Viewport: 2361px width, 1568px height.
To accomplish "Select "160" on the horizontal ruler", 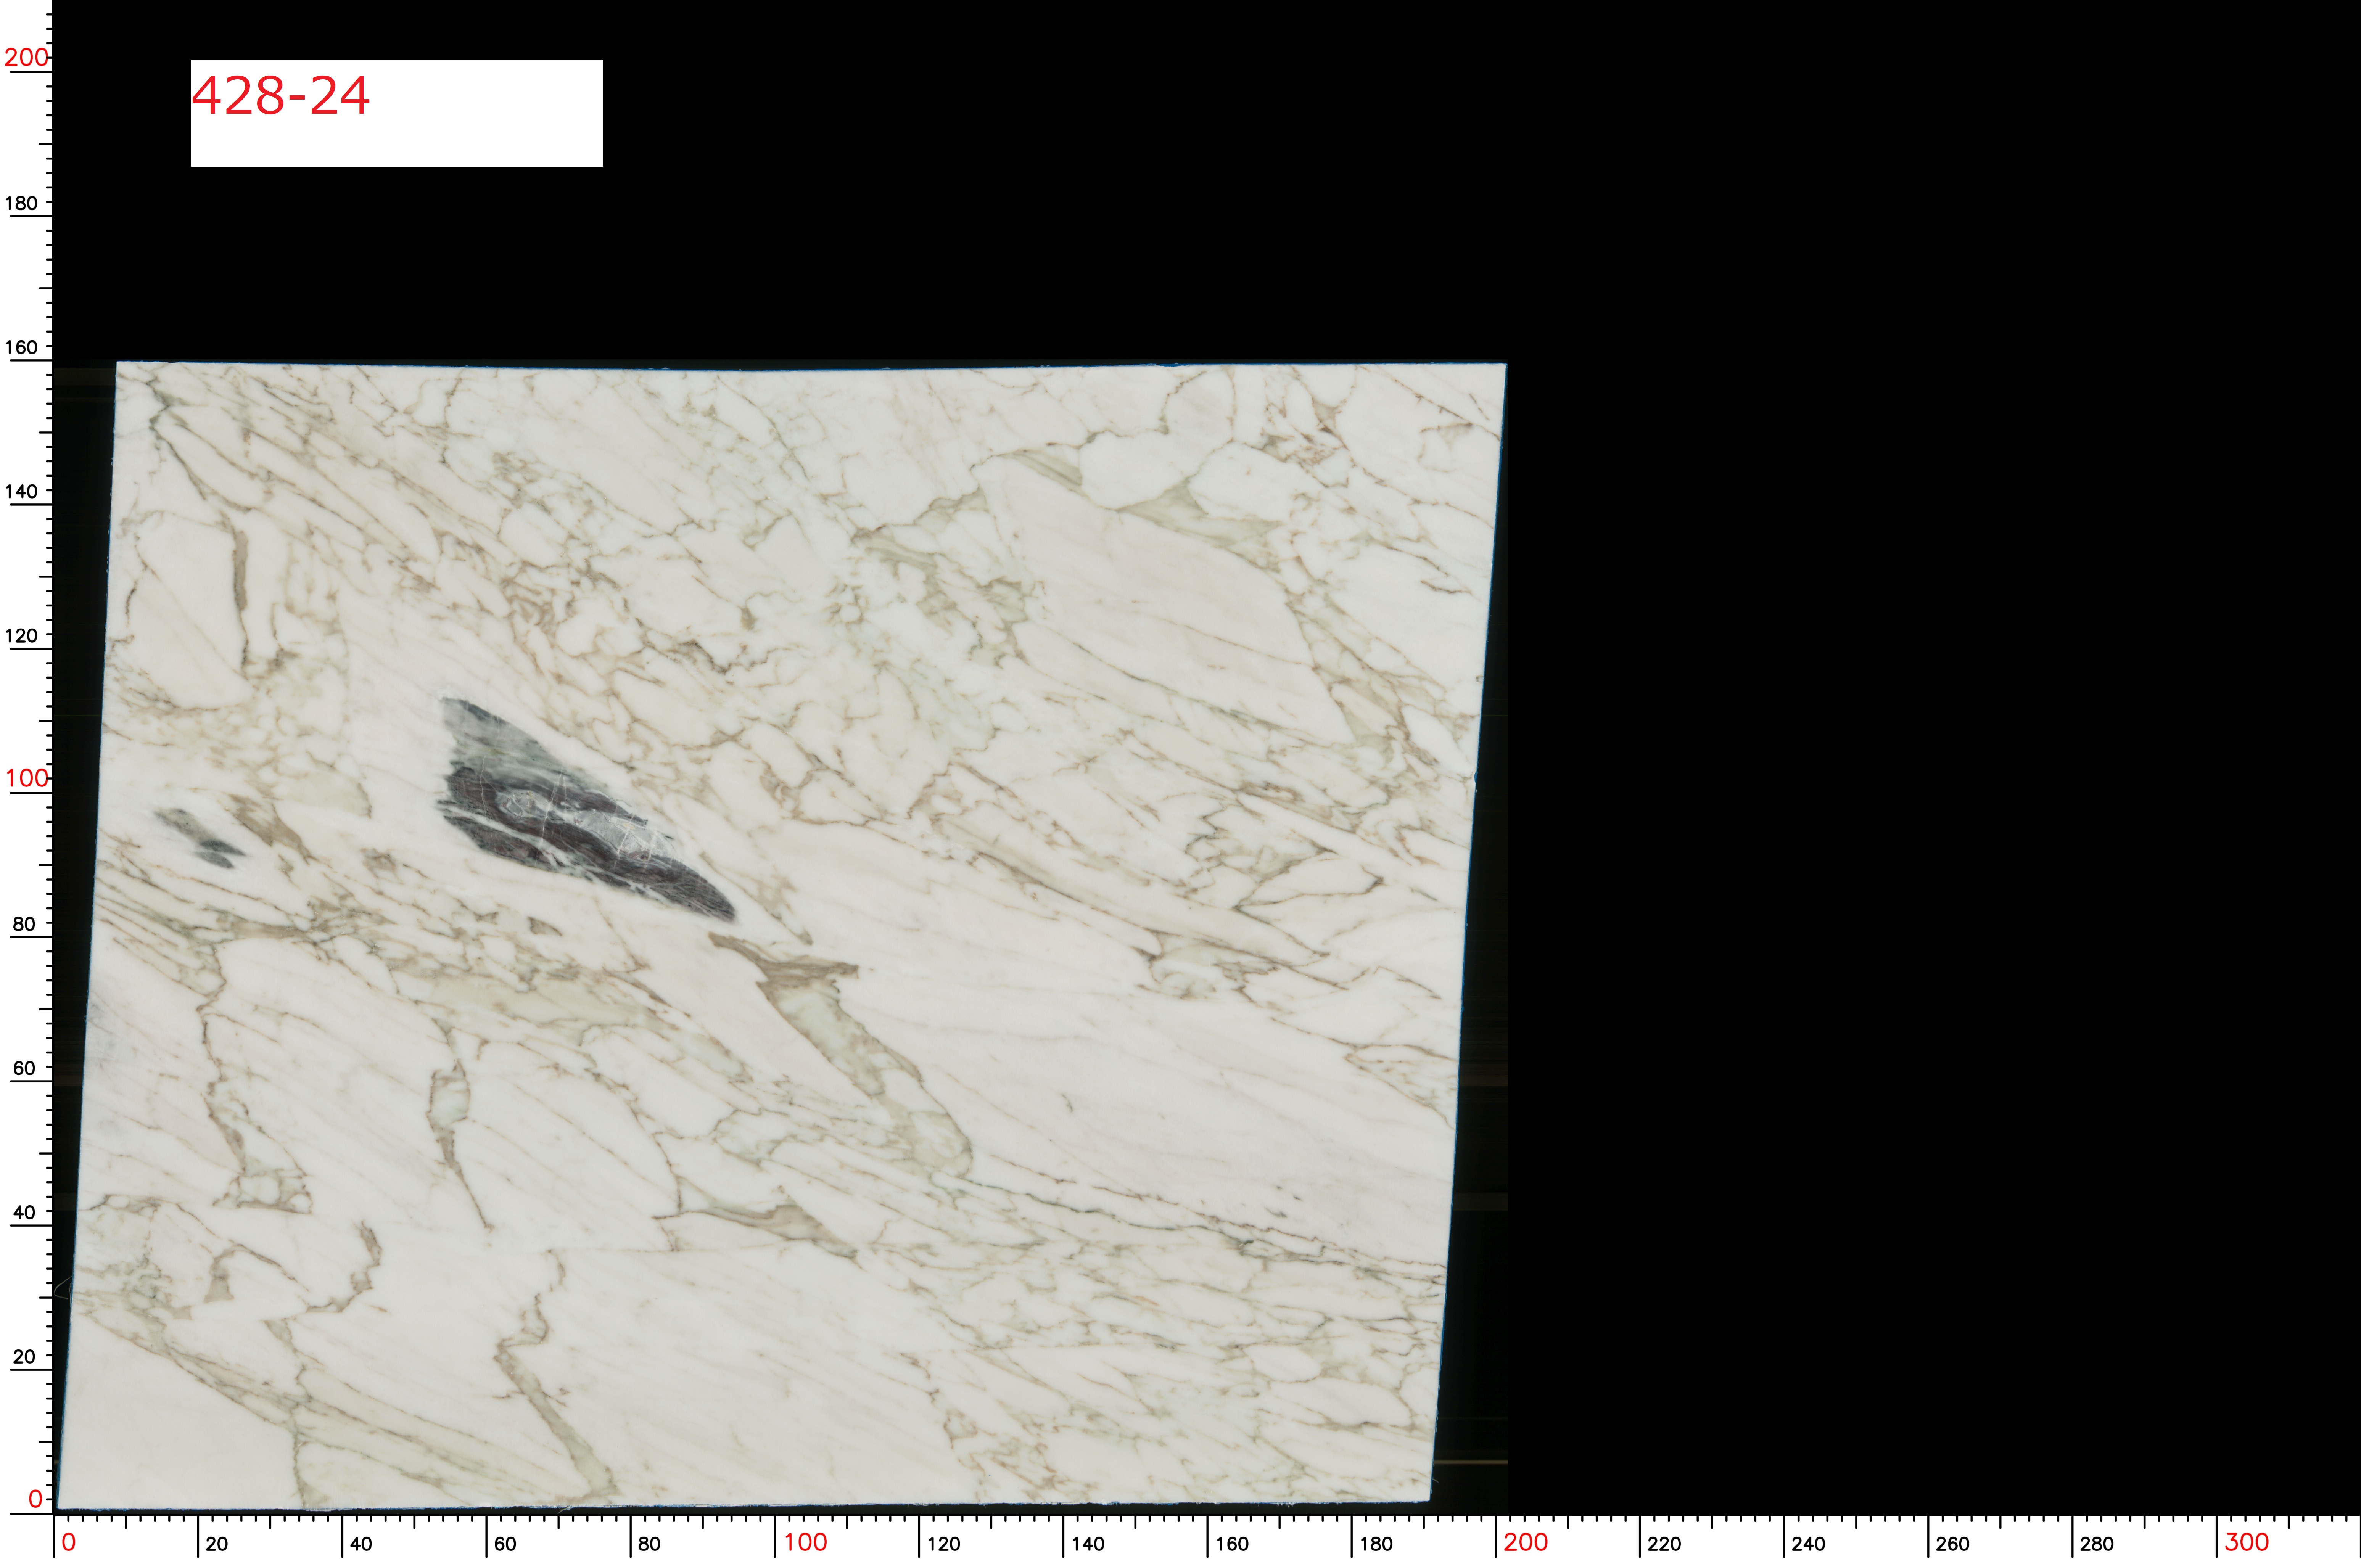I will point(1231,1544).
